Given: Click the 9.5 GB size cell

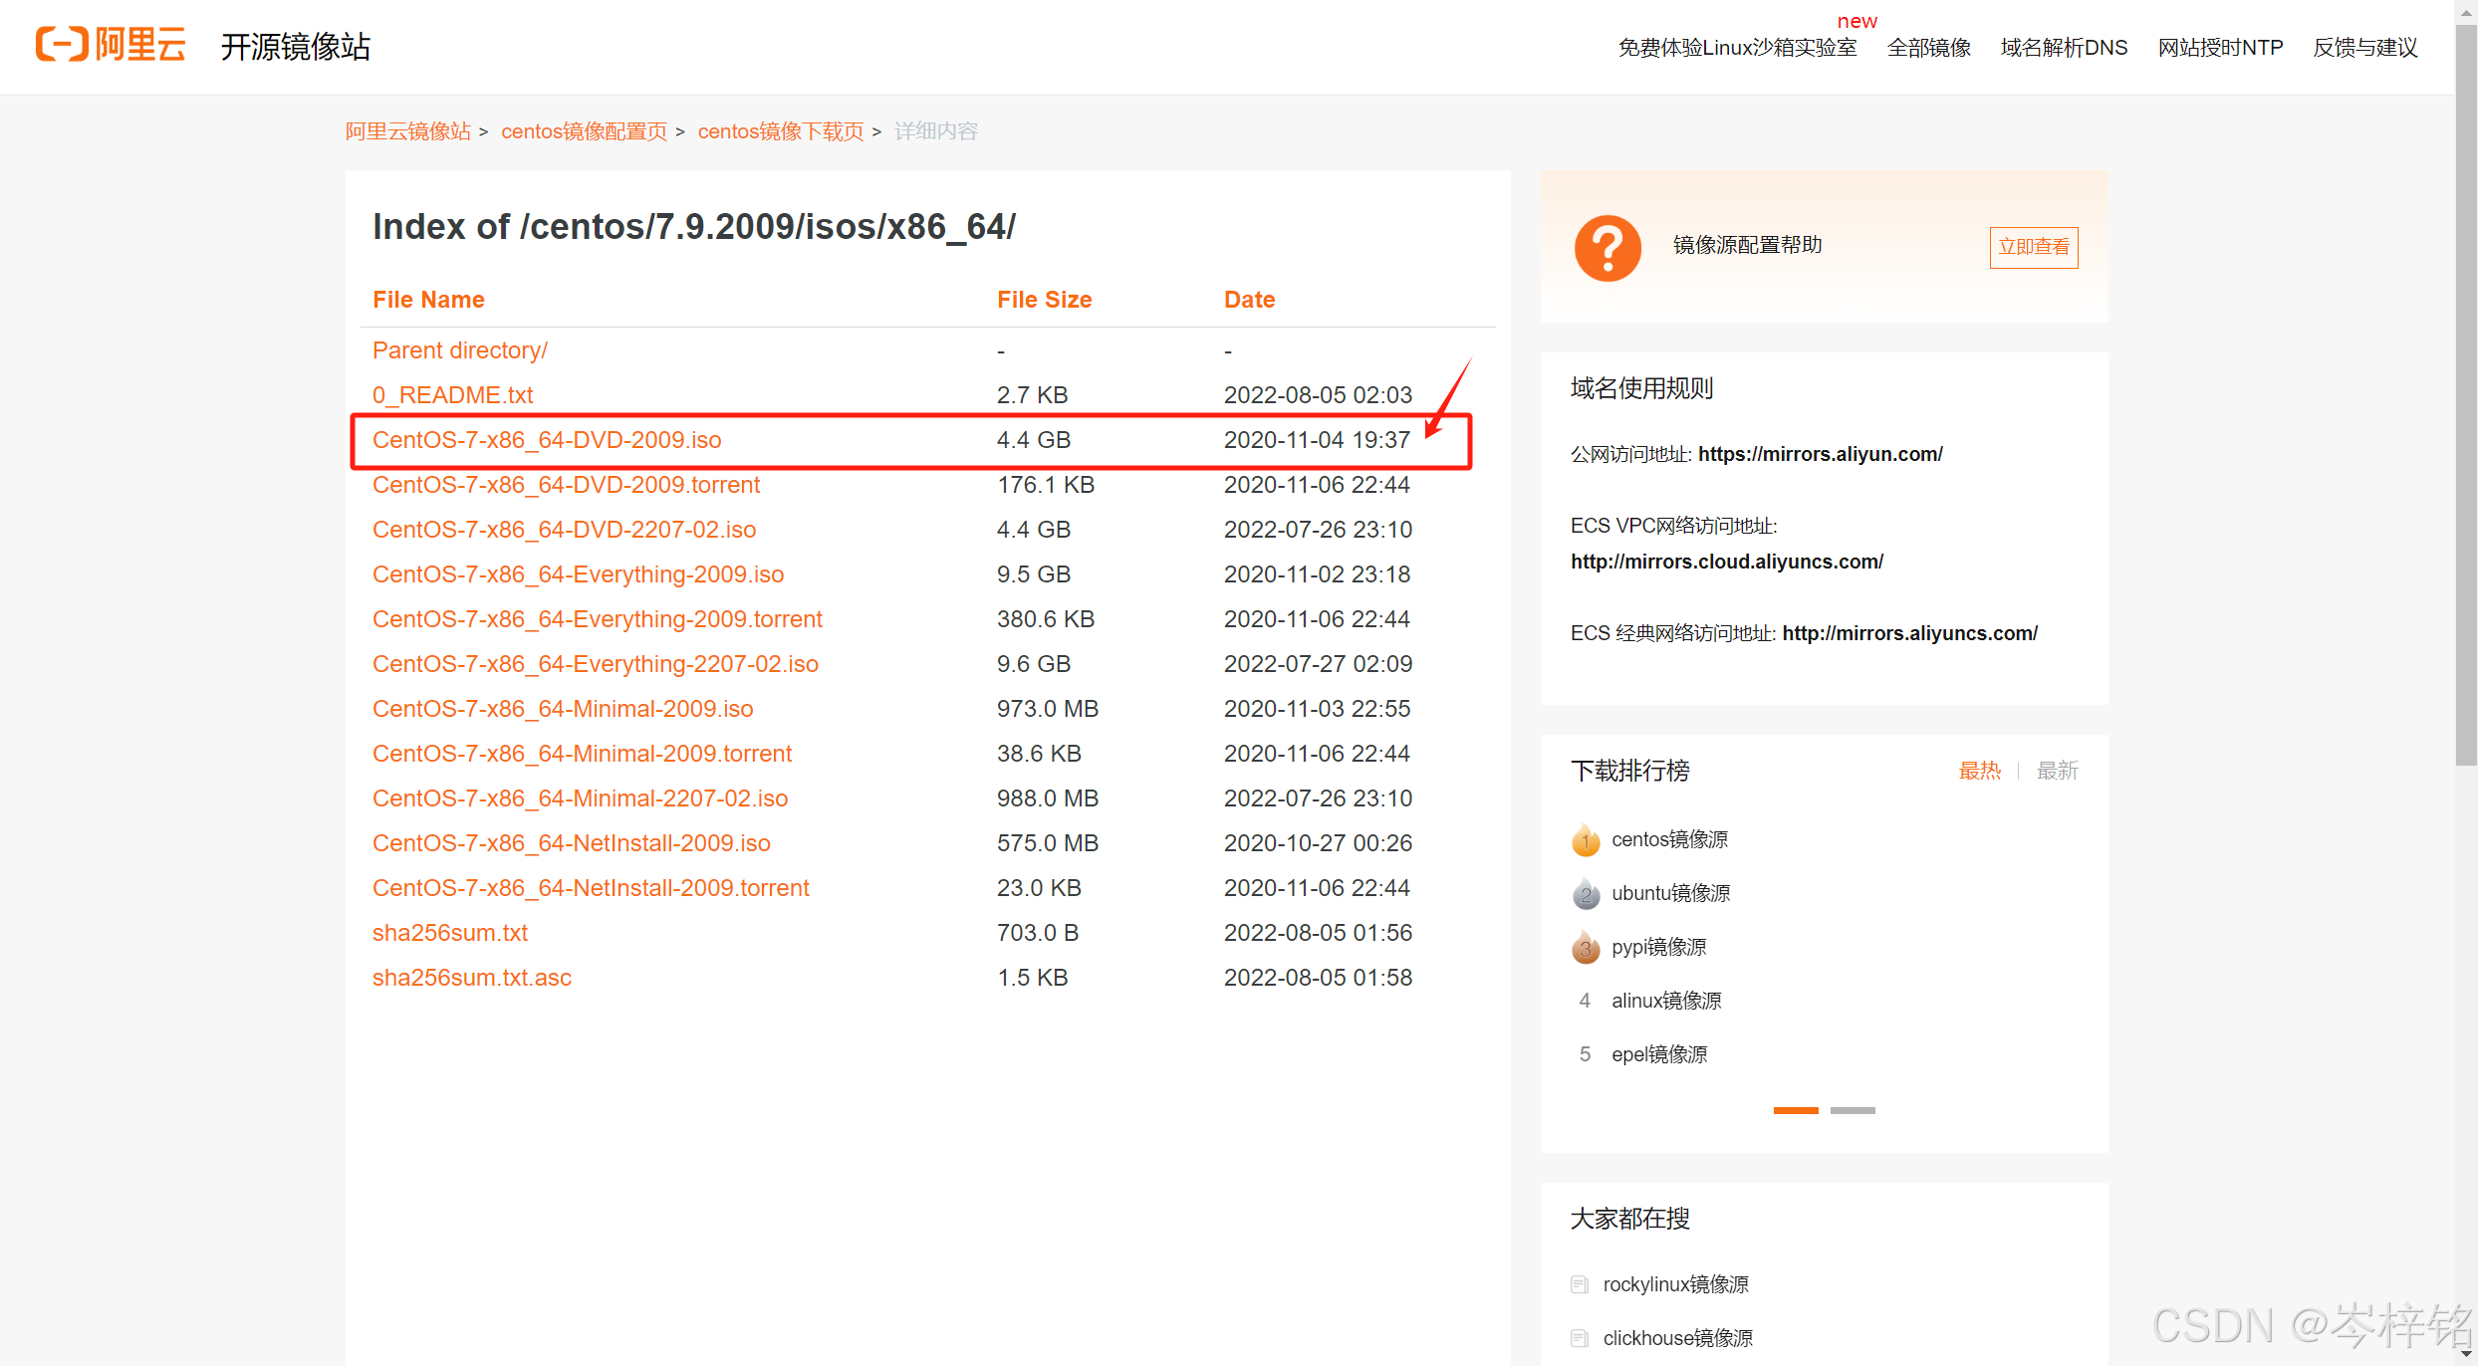Looking at the screenshot, I should [x=1034, y=574].
